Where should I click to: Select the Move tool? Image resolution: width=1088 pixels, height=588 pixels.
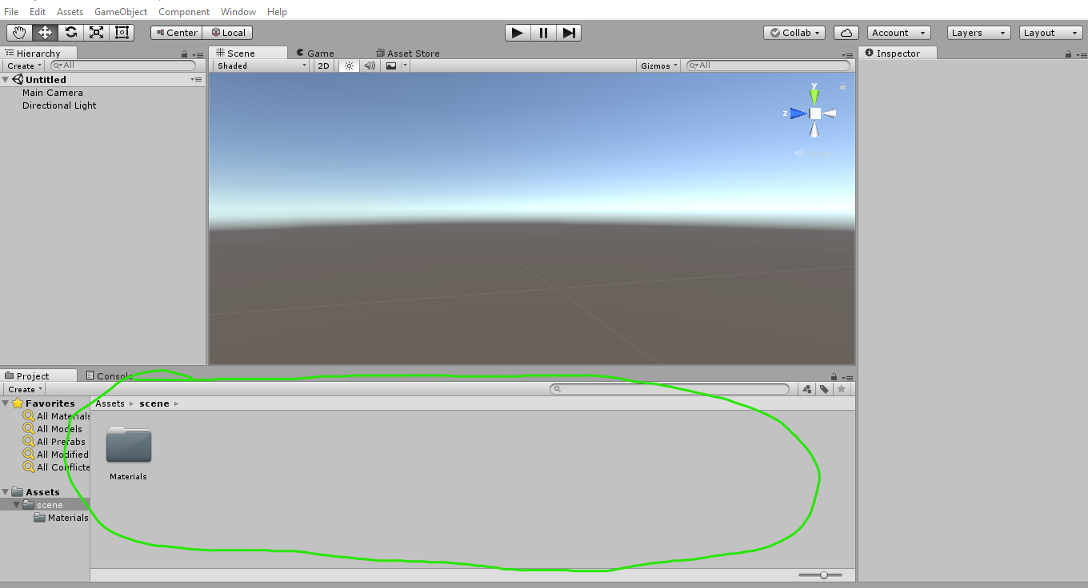45,33
